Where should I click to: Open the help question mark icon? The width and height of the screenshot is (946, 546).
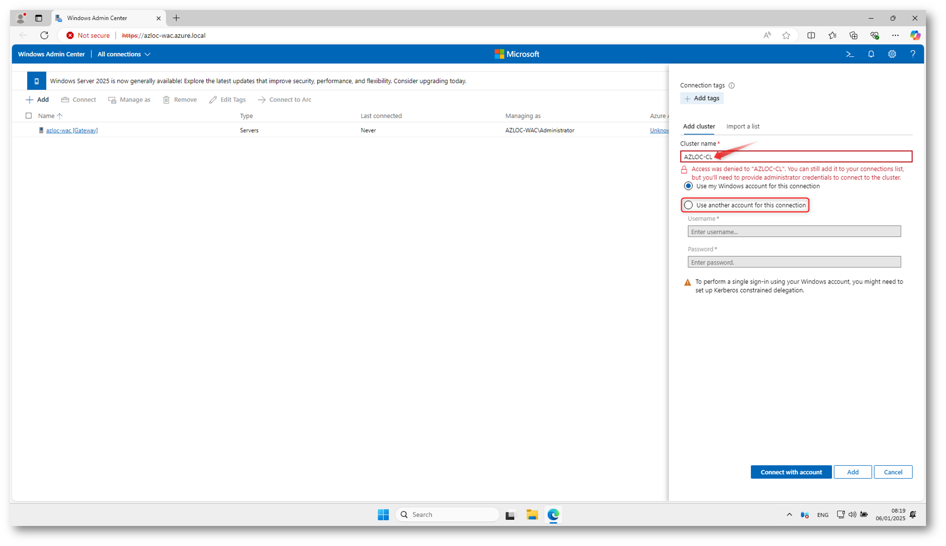913,54
